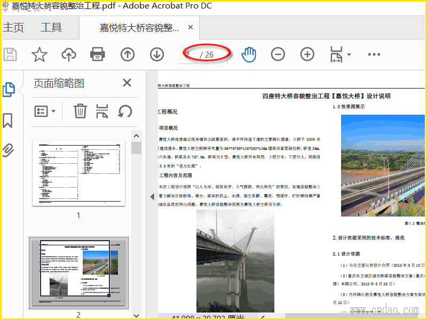Close the 页面缩略图 panel

coord(127,83)
